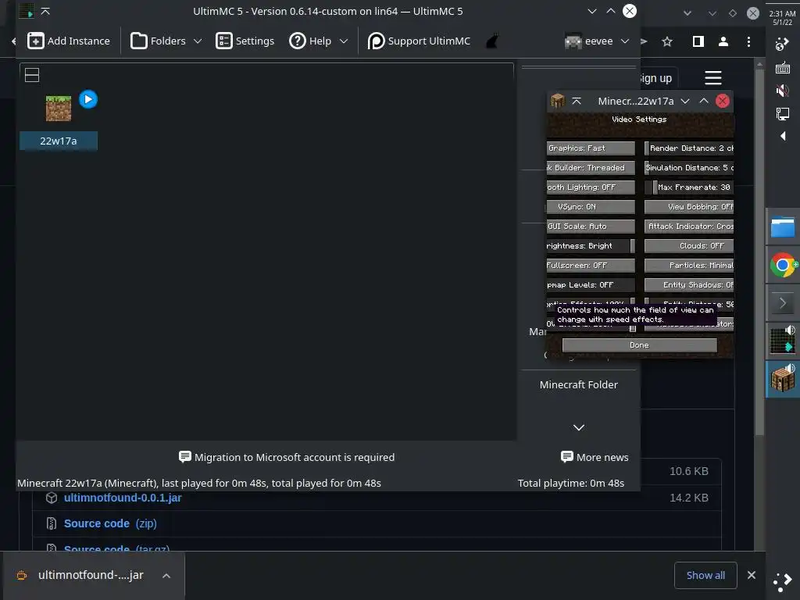Image resolution: width=800 pixels, height=600 pixels.
Task: Bookmark the page with Chrome star icon
Action: [667, 42]
